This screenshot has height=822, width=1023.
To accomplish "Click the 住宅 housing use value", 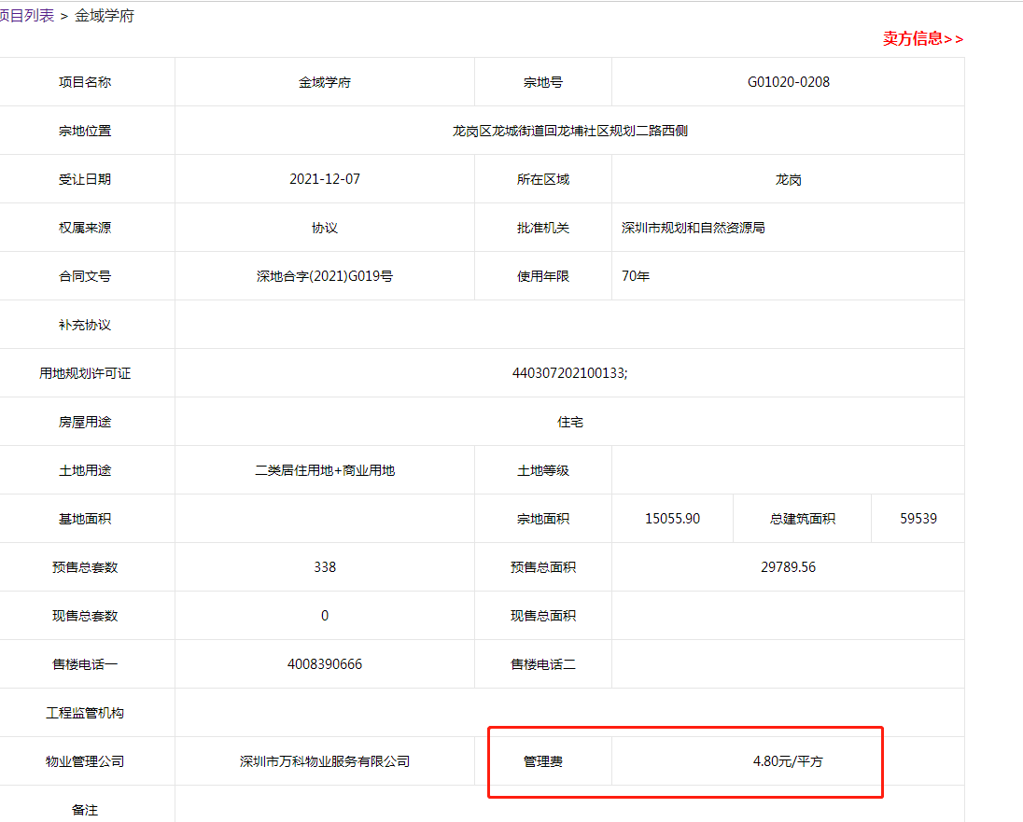I will click(569, 422).
